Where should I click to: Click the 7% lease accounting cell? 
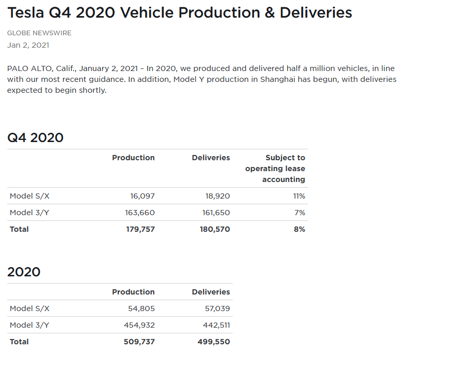tap(300, 213)
